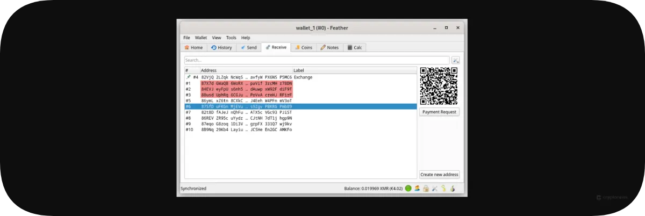Click the green connection status indicator
The width and height of the screenshot is (645, 216).
point(408,189)
